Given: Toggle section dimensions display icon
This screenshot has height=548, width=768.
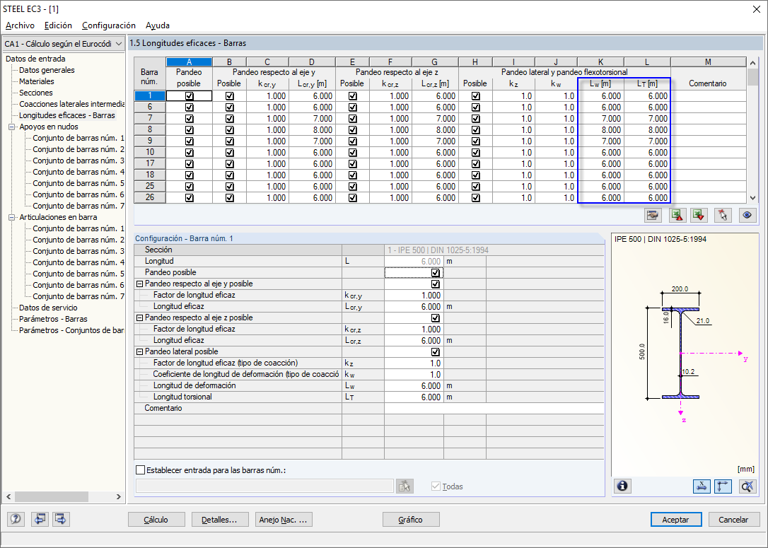Looking at the screenshot, I should 702,486.
